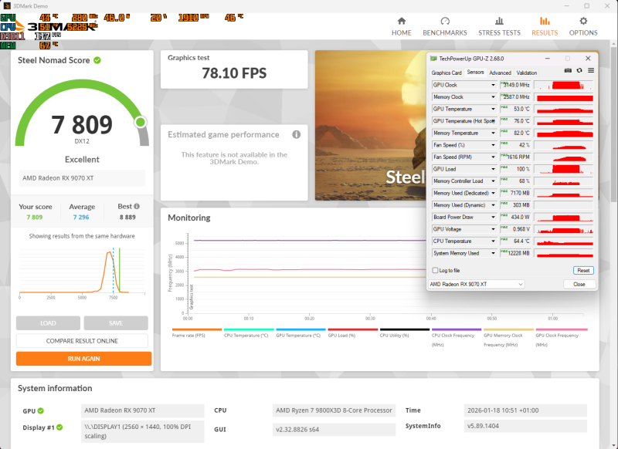
Task: Switch to GPU-Z Graphics Card tab
Action: pyautogui.click(x=447, y=73)
